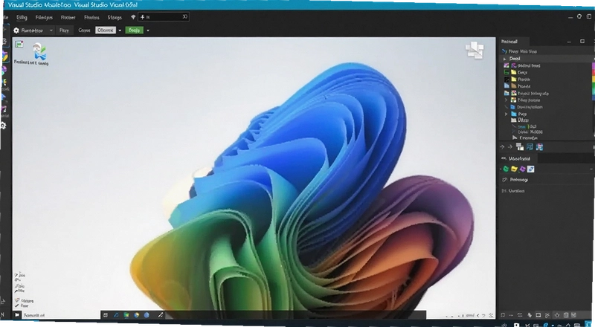Screen dimensions: 595x327
Task: Click the blue circle icon in the bottom taskbar
Action: 147,315
